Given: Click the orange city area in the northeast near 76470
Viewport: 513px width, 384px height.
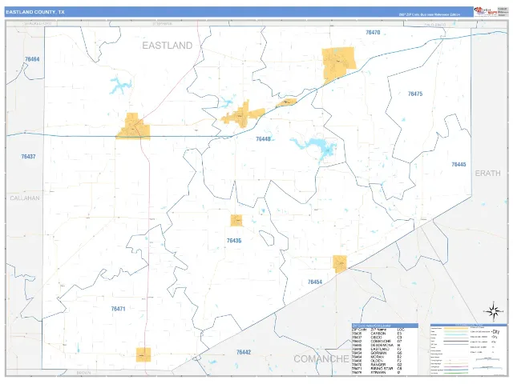Looking at the screenshot, I should (338, 64).
